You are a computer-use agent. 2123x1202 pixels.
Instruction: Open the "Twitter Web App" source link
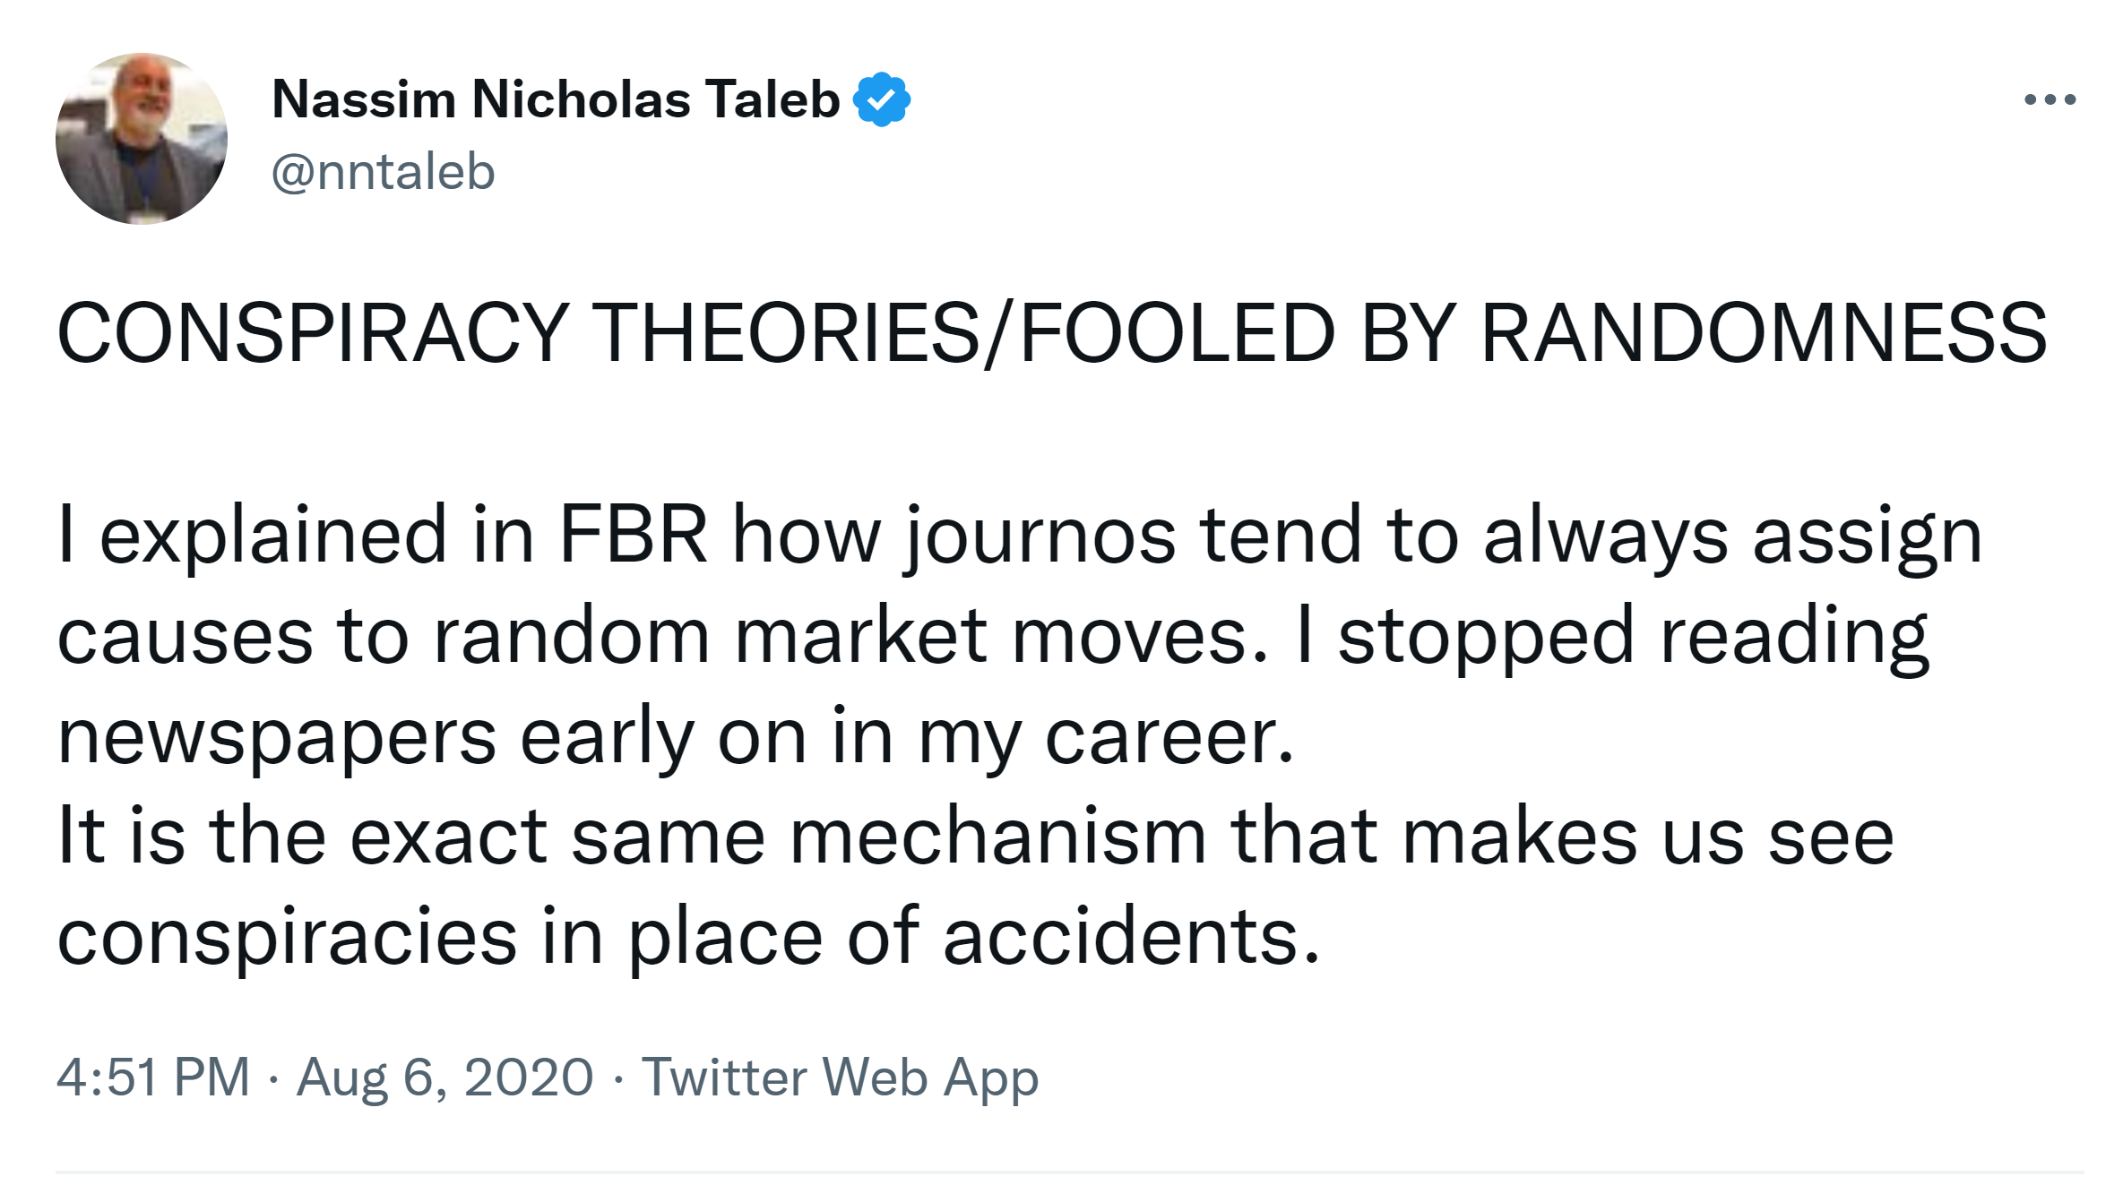pos(840,1077)
